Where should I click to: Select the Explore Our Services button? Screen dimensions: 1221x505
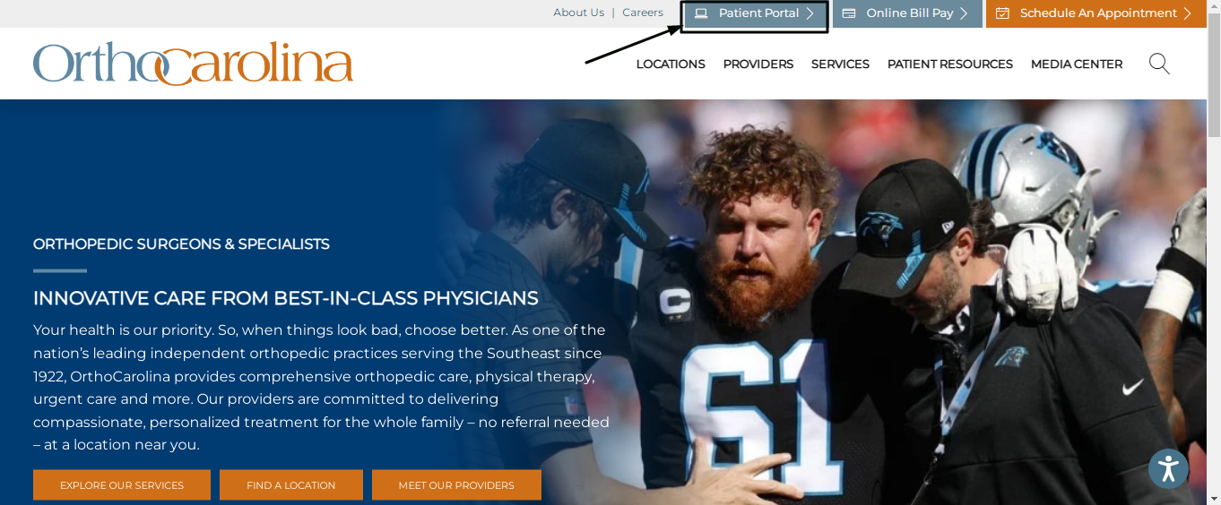tap(122, 485)
